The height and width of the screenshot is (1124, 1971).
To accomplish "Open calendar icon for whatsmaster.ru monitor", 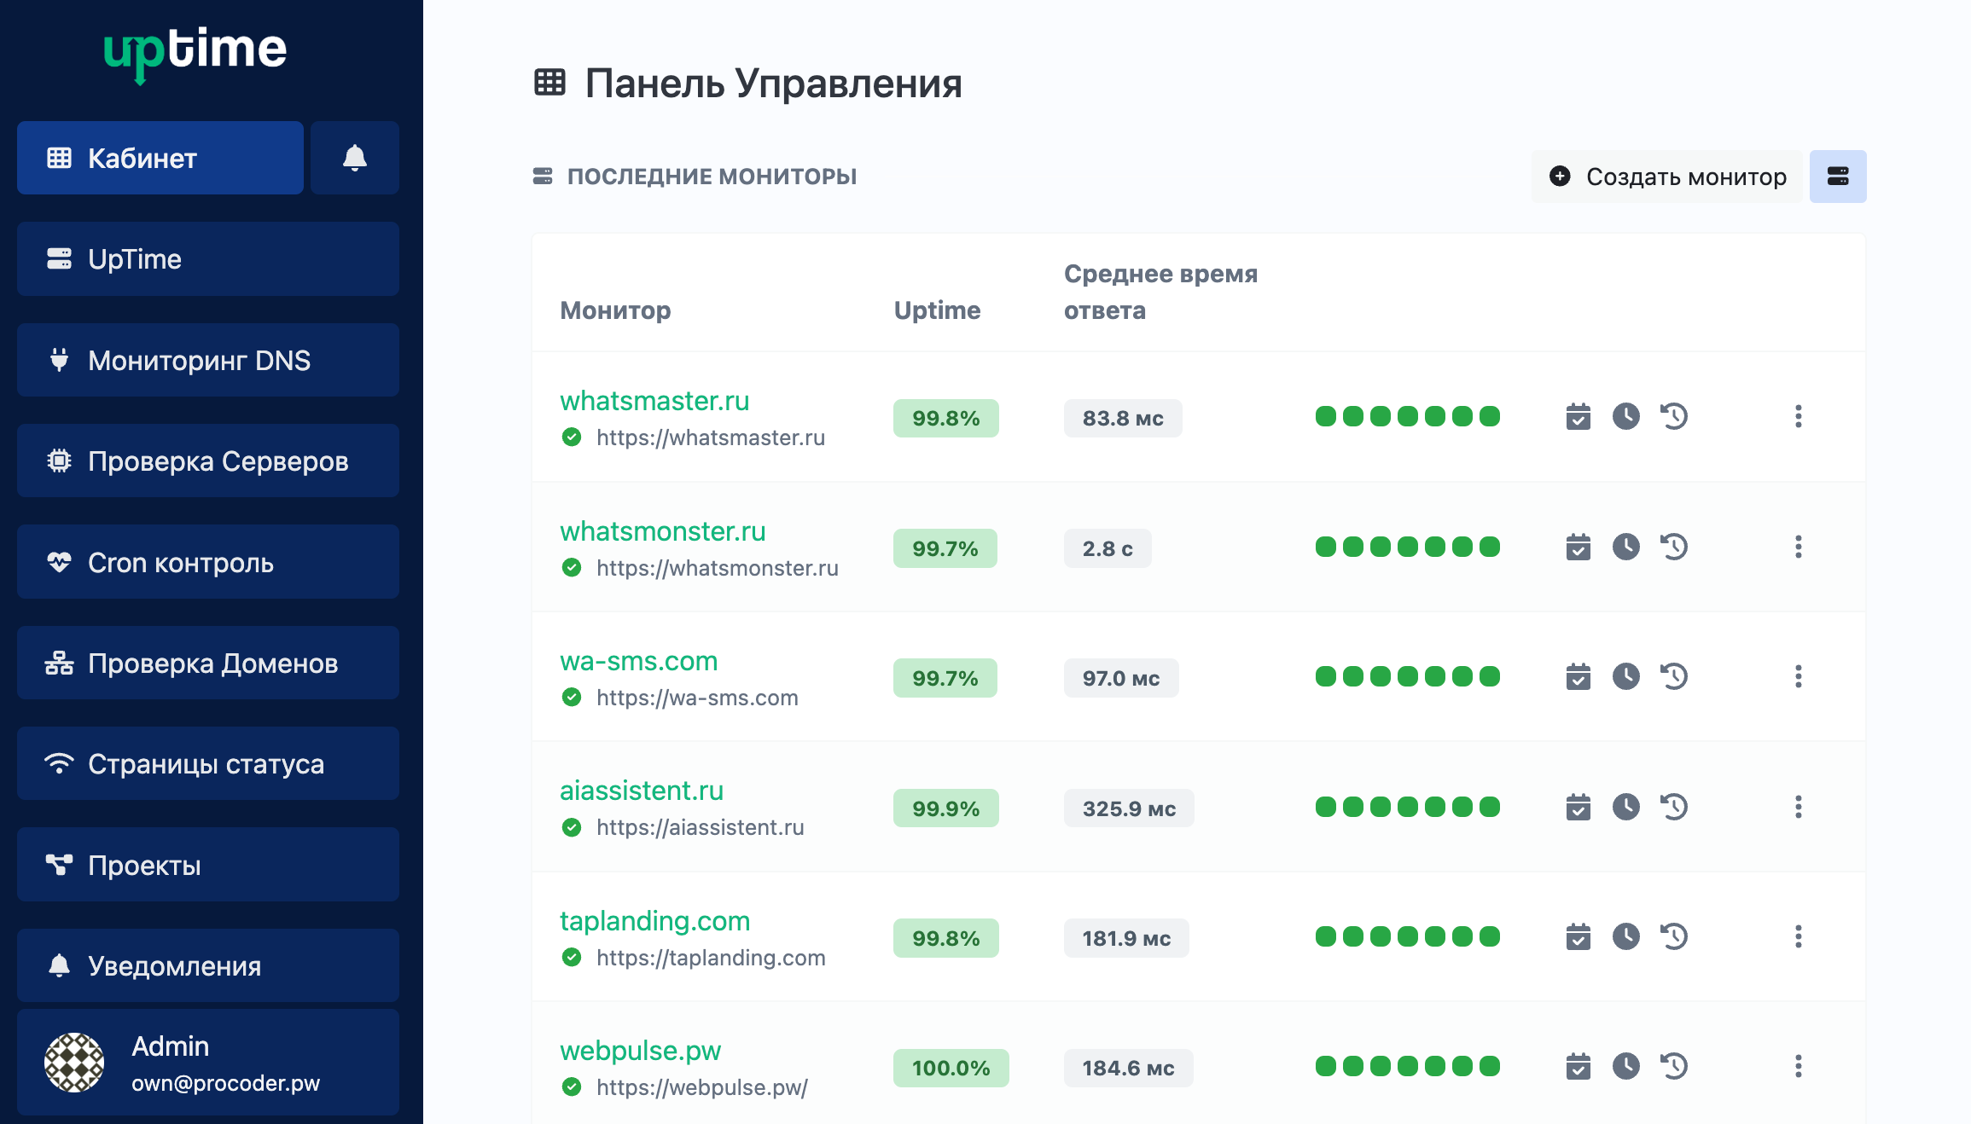I will coord(1578,417).
